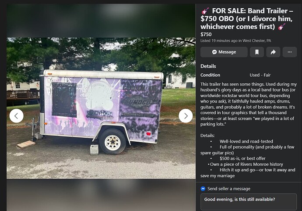Open the three-dot more options menu

(x=289, y=52)
